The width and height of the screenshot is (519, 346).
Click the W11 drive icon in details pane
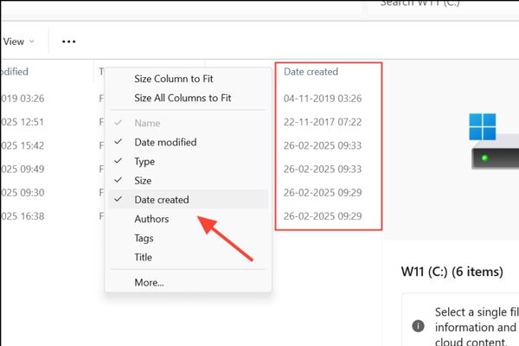tap(495, 144)
